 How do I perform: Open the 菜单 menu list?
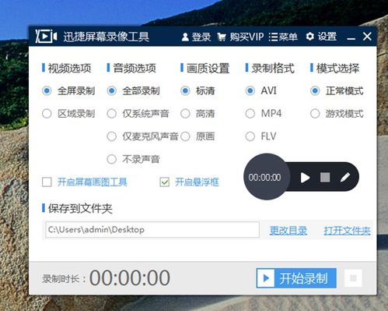pos(283,37)
